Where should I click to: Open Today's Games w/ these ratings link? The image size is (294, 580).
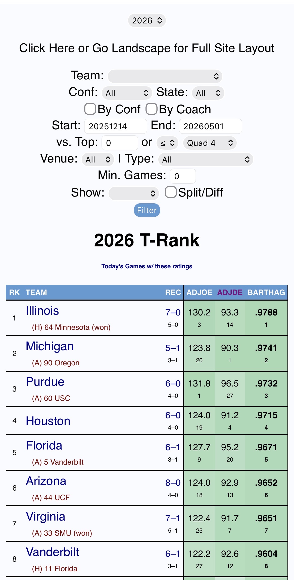(x=147, y=266)
